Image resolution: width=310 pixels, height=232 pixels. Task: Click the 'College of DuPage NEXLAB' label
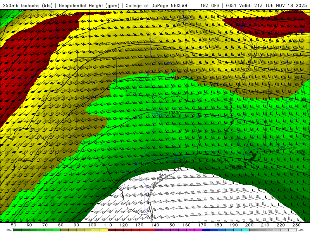tap(157, 5)
